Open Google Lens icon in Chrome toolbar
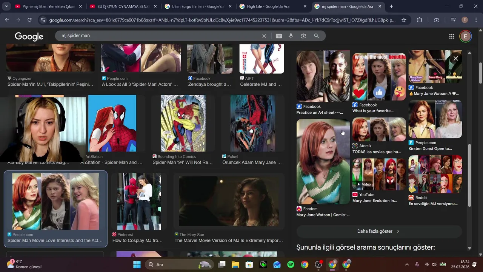The image size is (483, 272). pyautogui.click(x=437, y=20)
